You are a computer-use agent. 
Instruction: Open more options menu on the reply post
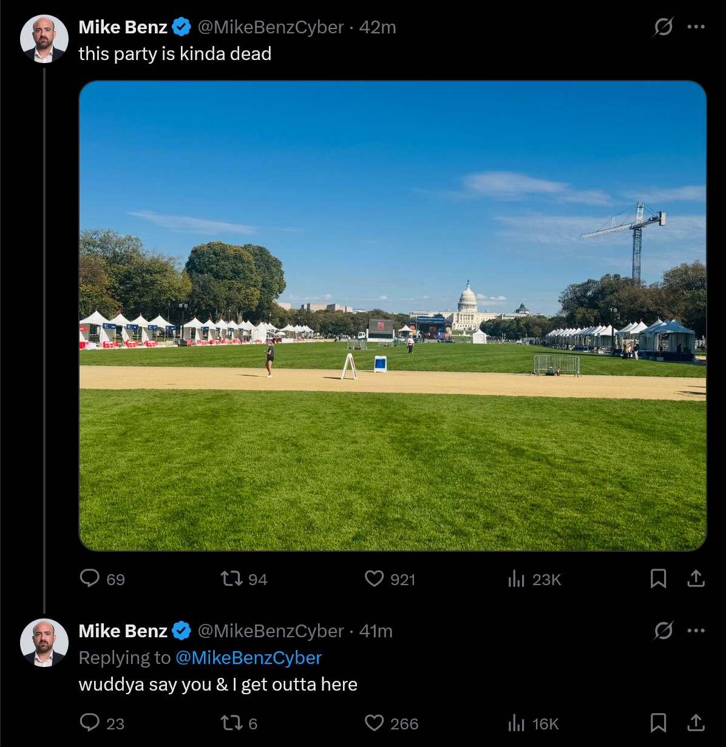(x=696, y=631)
